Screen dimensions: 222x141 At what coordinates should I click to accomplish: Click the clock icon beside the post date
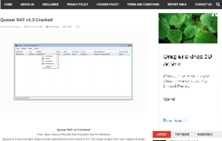(25, 27)
